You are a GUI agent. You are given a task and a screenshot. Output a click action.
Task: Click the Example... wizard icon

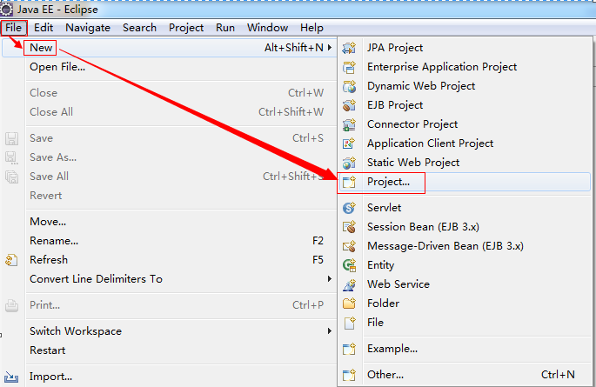(349, 349)
